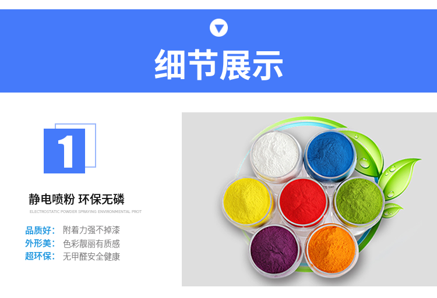Click the Electrostatic Powder Spraying English subtitle
Image resolution: width=437 pixels, height=298 pixels.
(x=86, y=212)
